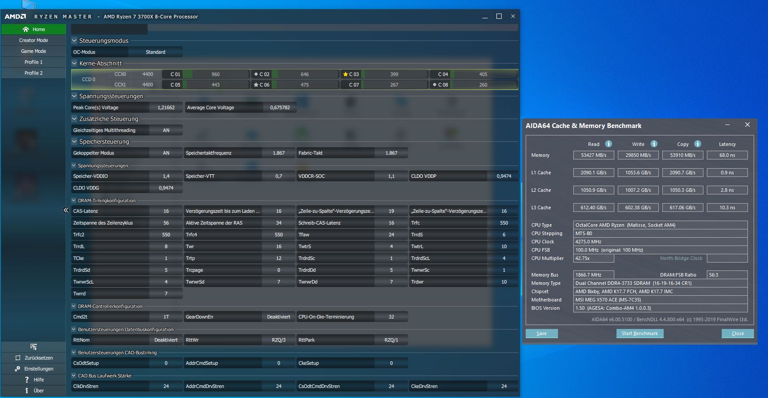The image size is (768, 398).
Task: Collapse Spannungssteuerungen subsection above Speicher-VDDIO
Action: (x=74, y=166)
